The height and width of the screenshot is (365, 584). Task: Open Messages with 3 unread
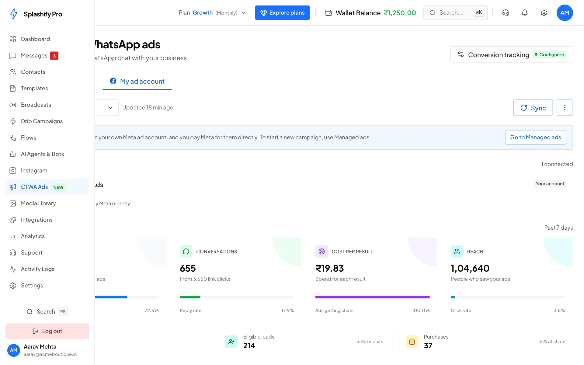(x=47, y=56)
